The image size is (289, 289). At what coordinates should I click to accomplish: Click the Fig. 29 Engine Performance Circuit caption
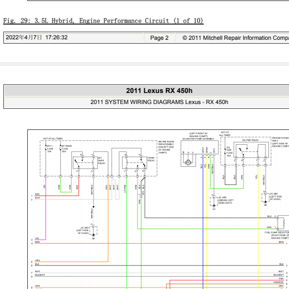pos(104,21)
